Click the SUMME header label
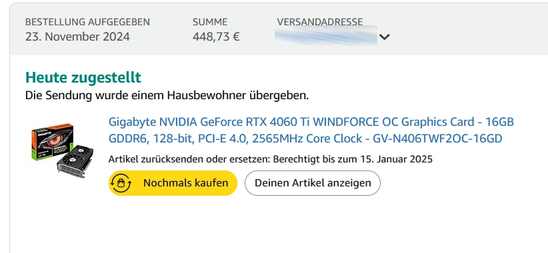This screenshot has width=548, height=253. click(210, 22)
